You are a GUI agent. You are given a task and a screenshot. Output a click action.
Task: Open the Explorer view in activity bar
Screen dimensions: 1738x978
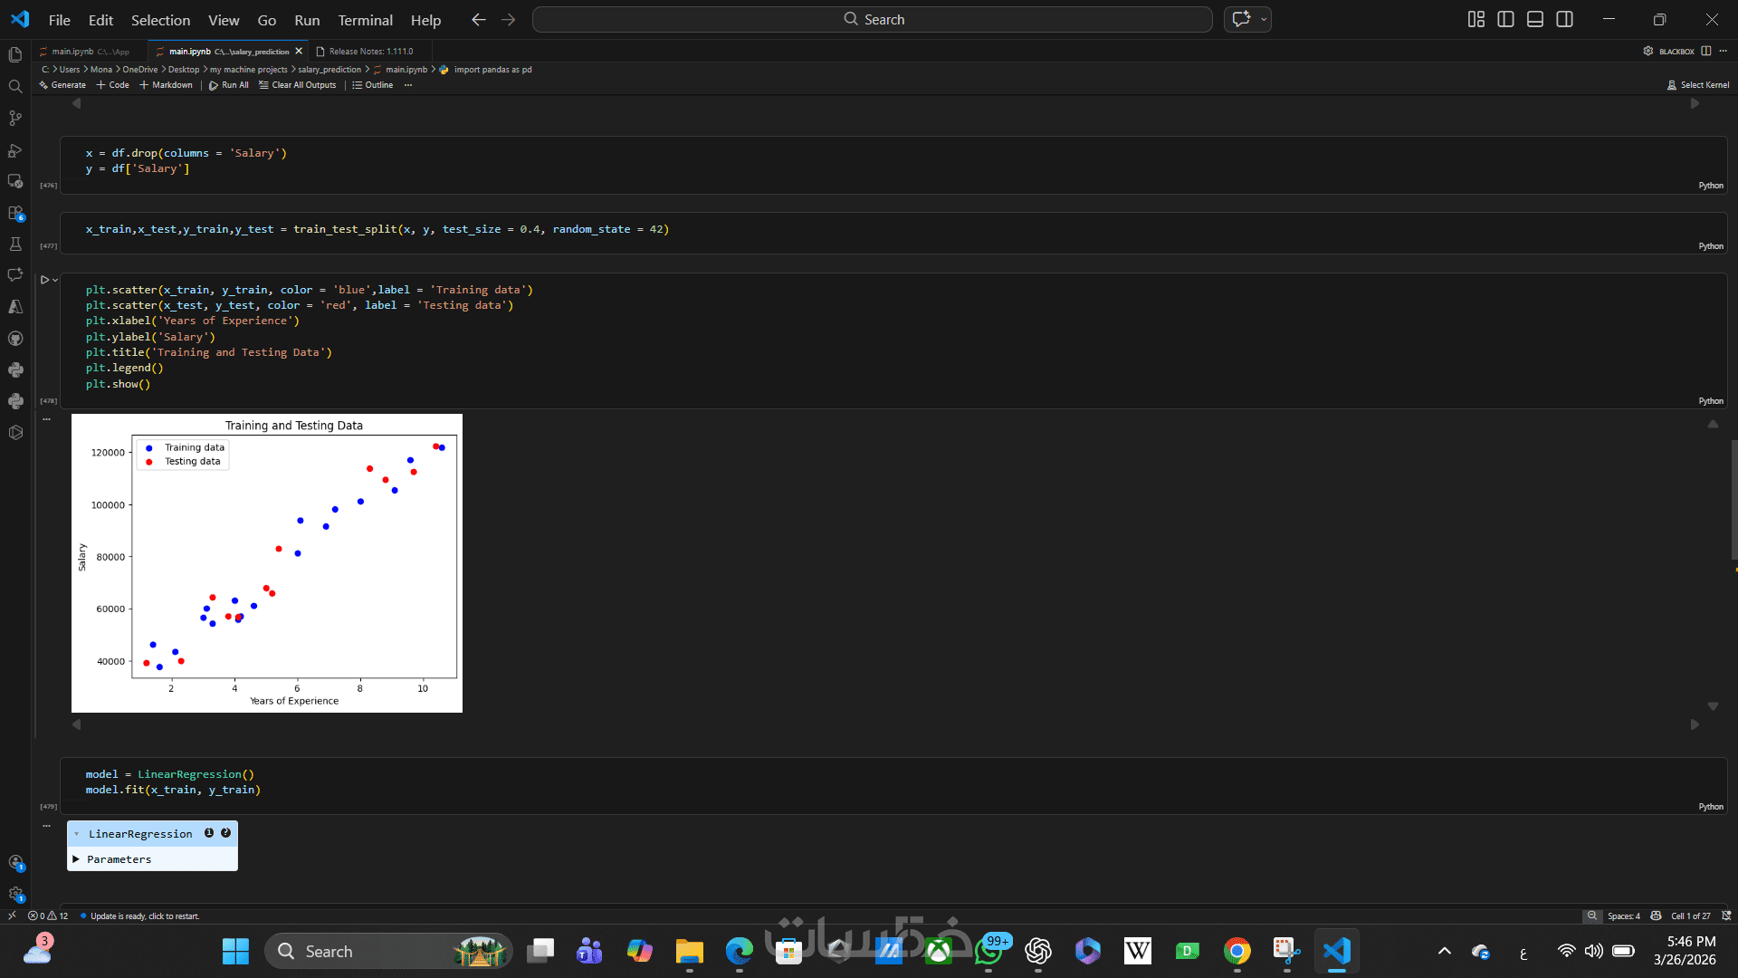(x=15, y=55)
